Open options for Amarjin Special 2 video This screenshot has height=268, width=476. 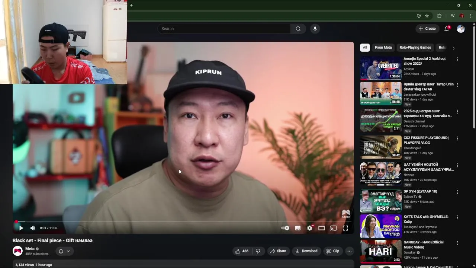pos(457,59)
